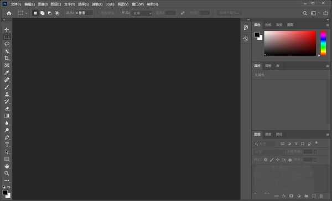The width and height of the screenshot is (332, 201).
Task: Click the Share icon in top right
Action: 325,13
